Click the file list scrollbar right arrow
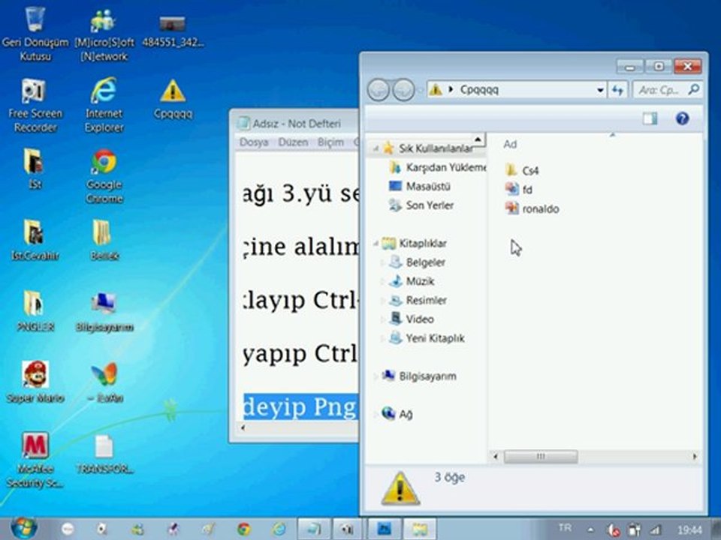The width and height of the screenshot is (721, 540). 694,457
